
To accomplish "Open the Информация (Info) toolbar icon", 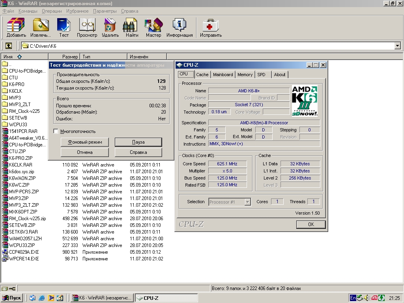I will tap(180, 25).
